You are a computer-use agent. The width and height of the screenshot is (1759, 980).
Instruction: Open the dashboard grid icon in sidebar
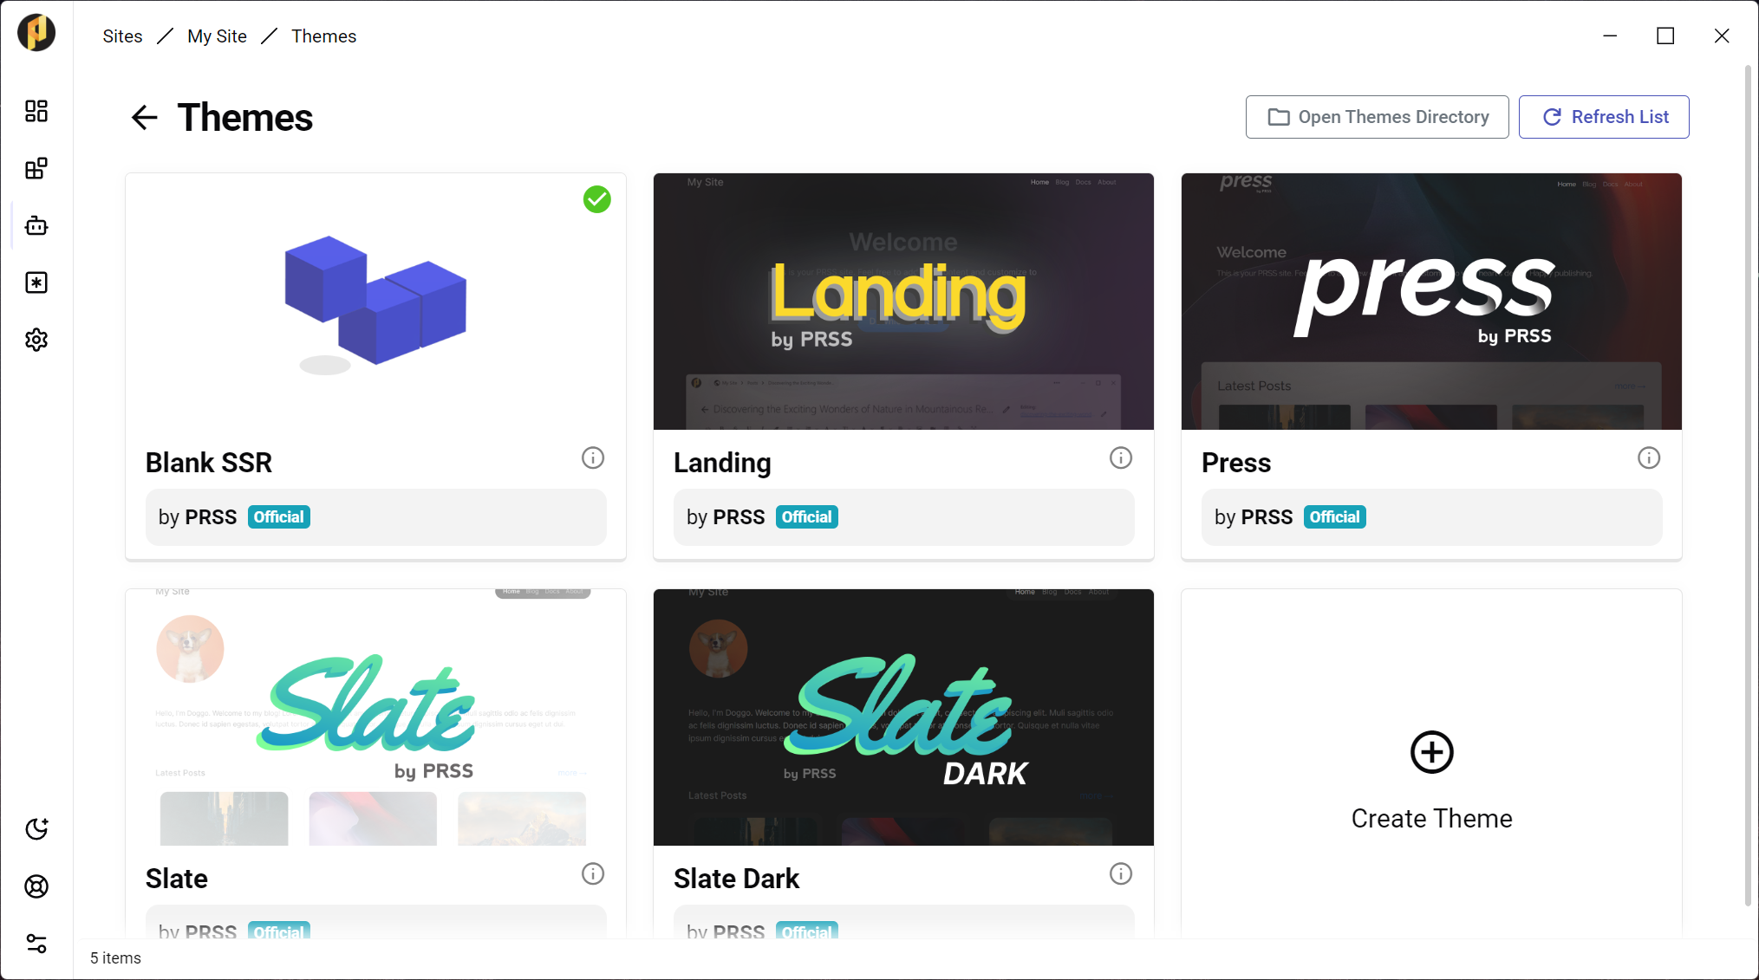[x=36, y=111]
